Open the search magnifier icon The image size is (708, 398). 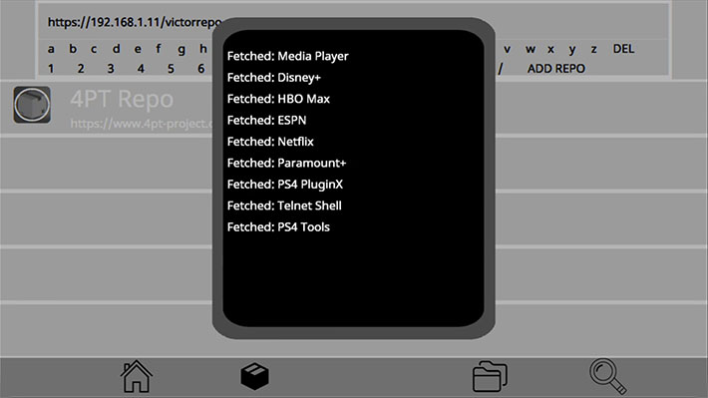[607, 376]
